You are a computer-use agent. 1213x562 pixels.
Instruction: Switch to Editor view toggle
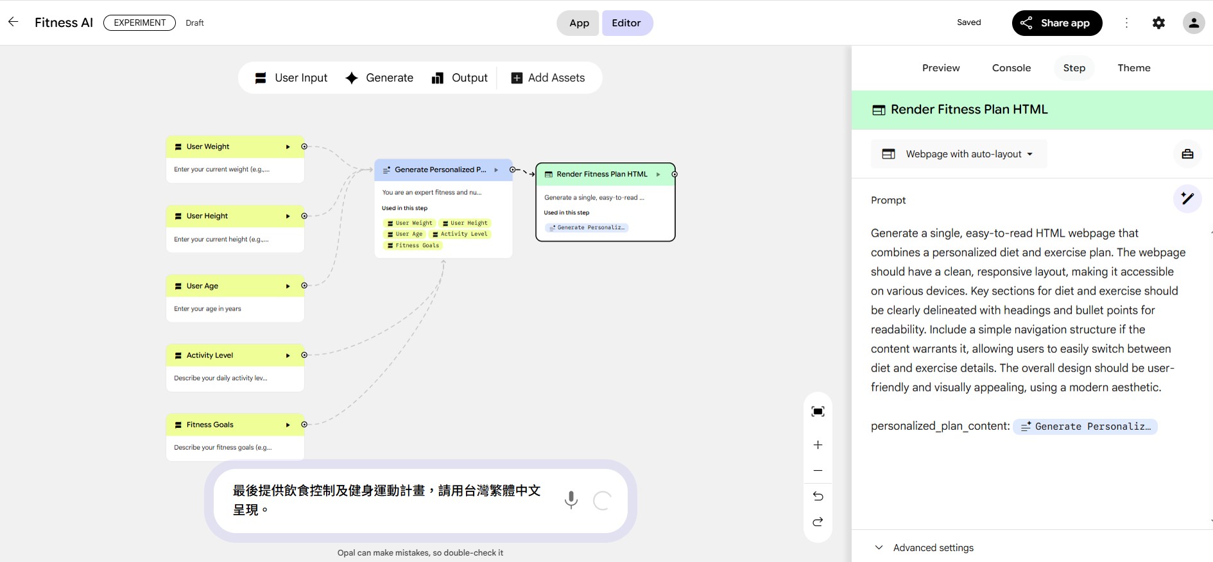626,23
